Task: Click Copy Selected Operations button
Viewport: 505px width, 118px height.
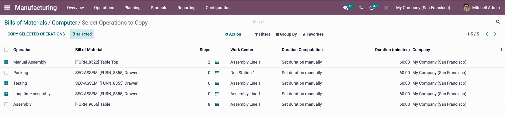Action: [x=36, y=34]
